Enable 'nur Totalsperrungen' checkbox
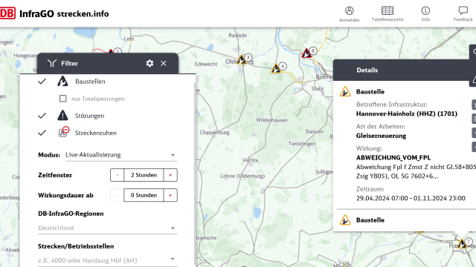The height and width of the screenshot is (267, 476). tap(62, 99)
